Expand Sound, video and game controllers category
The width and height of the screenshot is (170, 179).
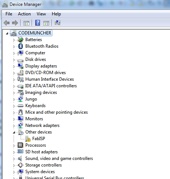click(14, 159)
